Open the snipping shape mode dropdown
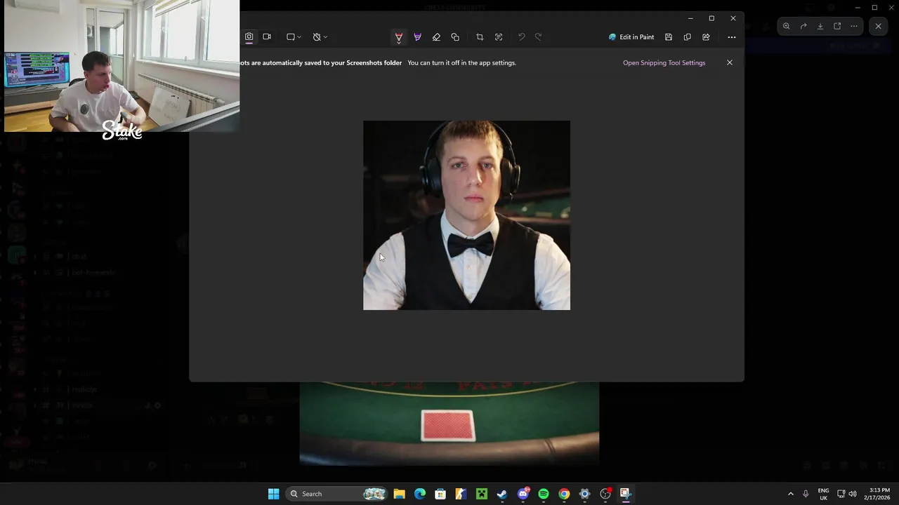 click(x=294, y=36)
